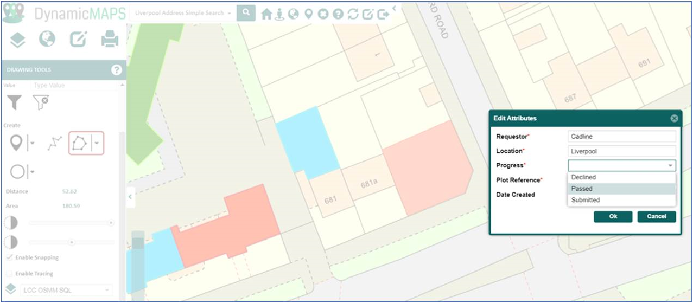Open the Progress dropdown field

(622, 165)
